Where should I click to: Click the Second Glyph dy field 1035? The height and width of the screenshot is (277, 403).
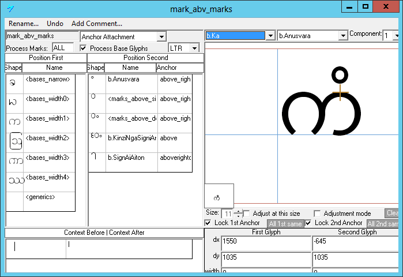pyautogui.click(x=356, y=259)
